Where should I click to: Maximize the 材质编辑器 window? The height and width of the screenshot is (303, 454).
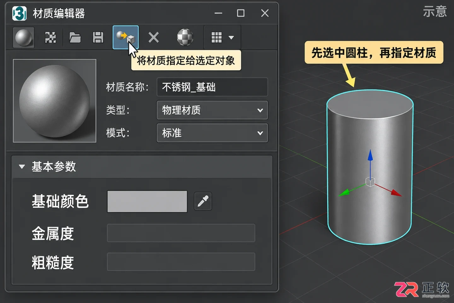click(x=241, y=13)
